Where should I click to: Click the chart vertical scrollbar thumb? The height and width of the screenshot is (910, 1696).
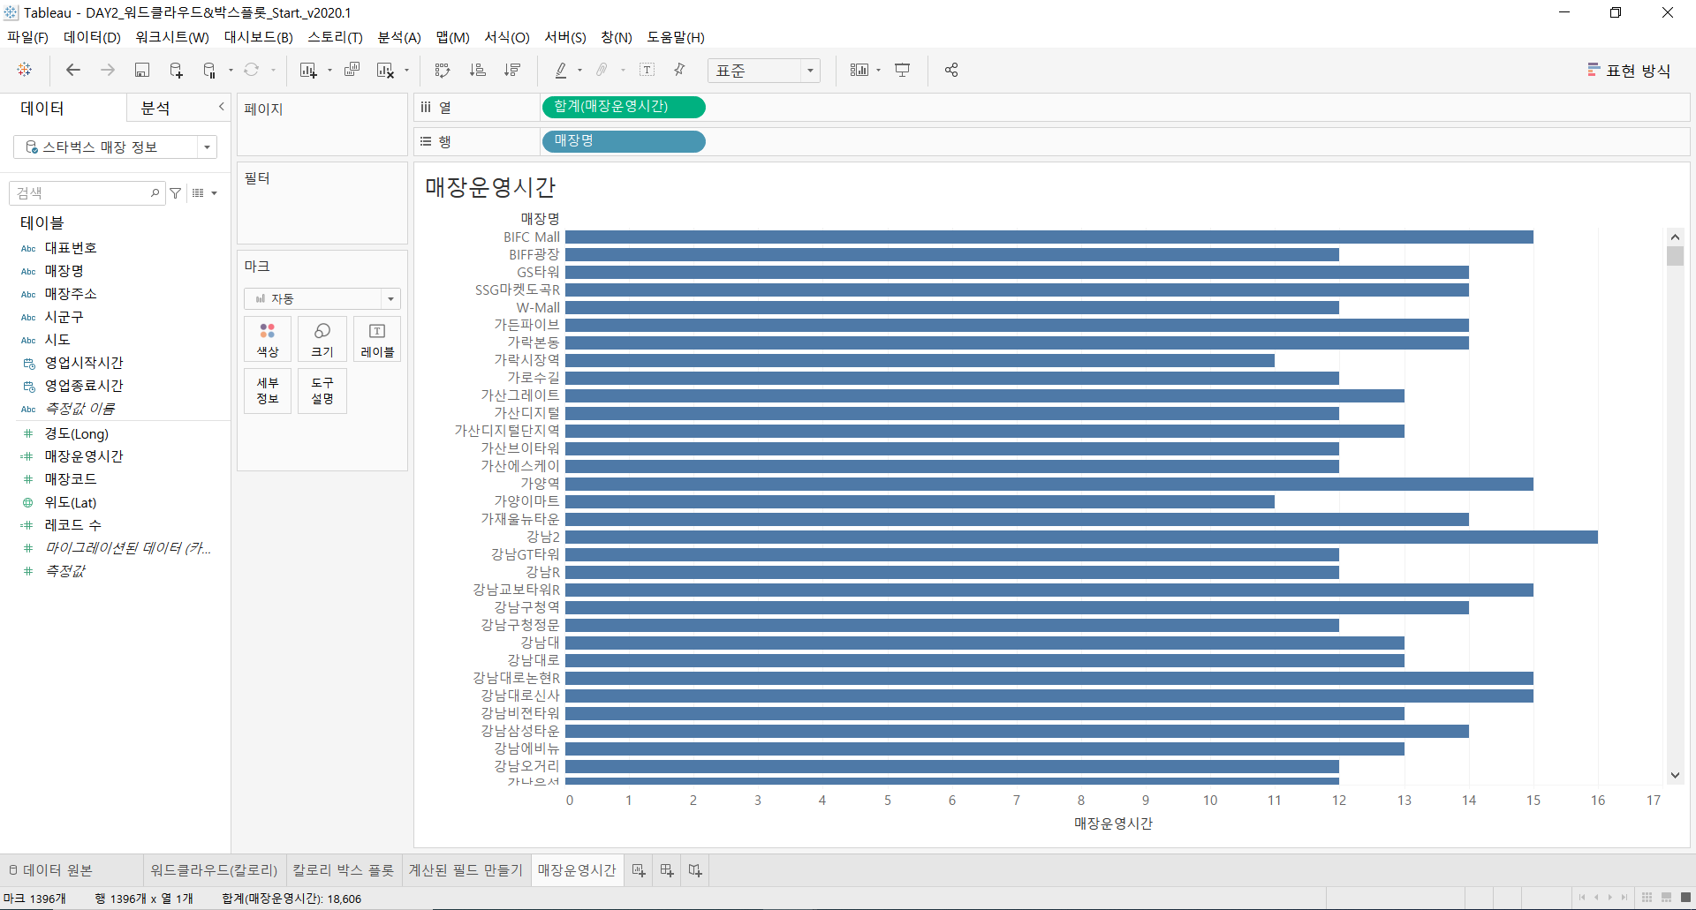pos(1675,256)
